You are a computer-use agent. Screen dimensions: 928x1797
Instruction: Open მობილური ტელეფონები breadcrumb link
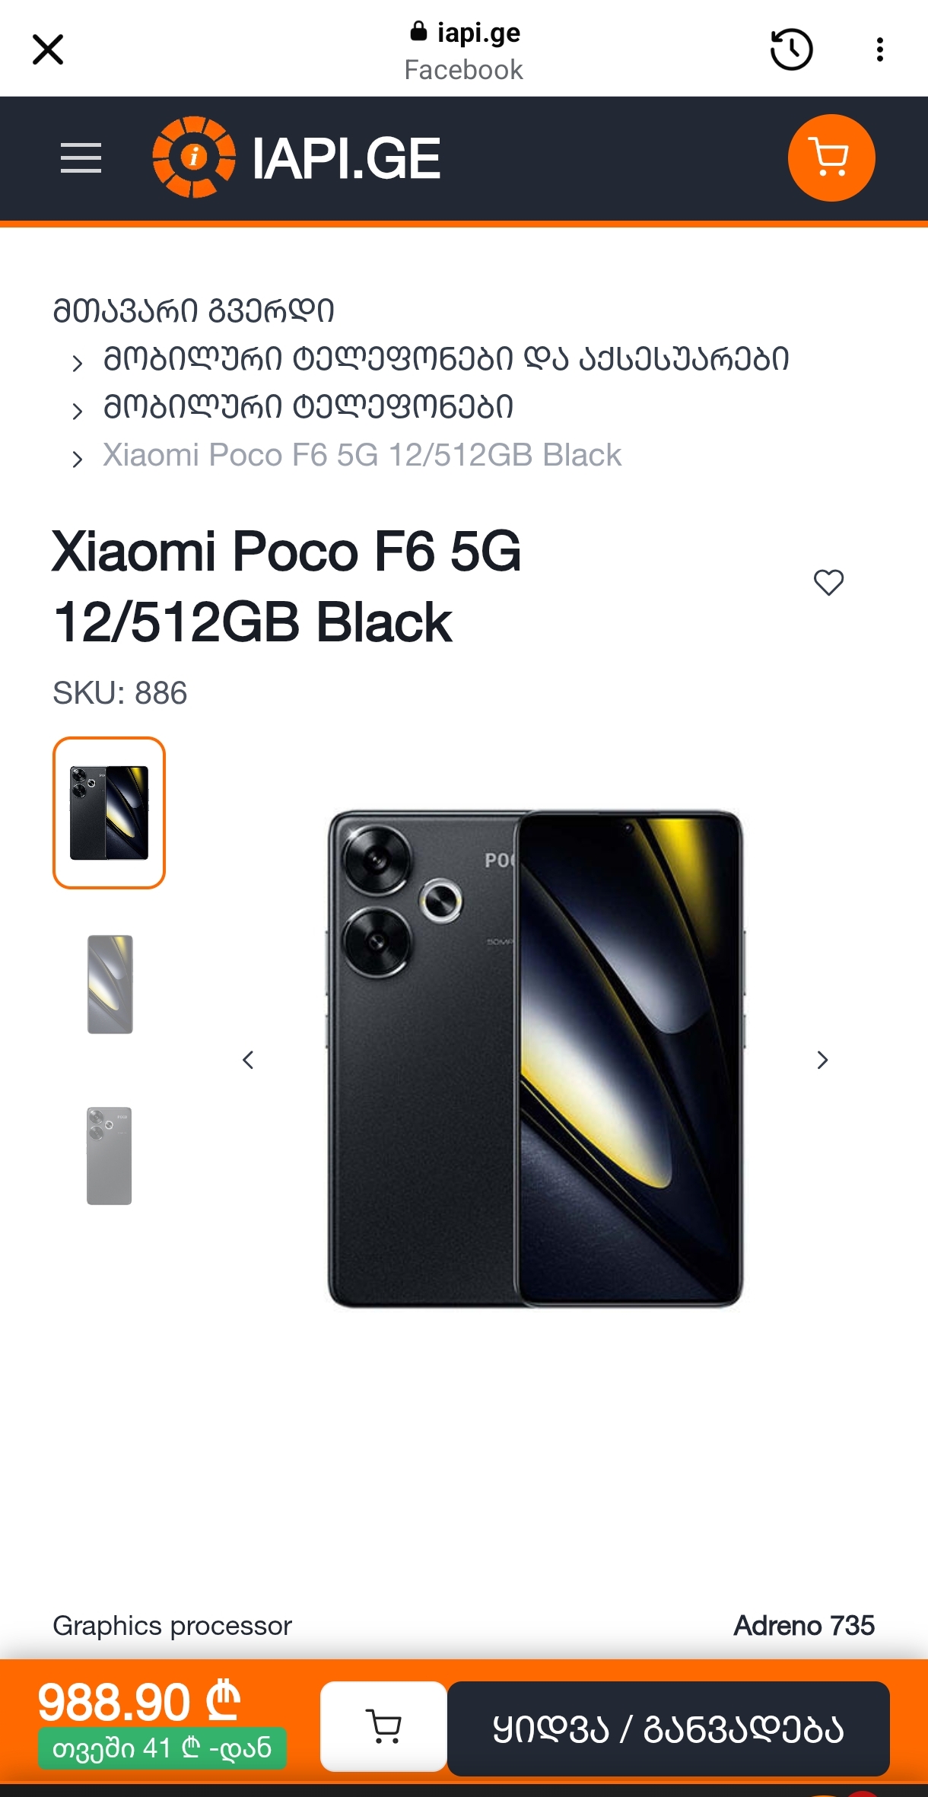click(x=308, y=407)
